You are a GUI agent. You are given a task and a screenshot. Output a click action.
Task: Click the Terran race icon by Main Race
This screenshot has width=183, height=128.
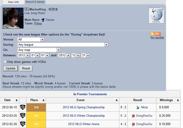43,20
